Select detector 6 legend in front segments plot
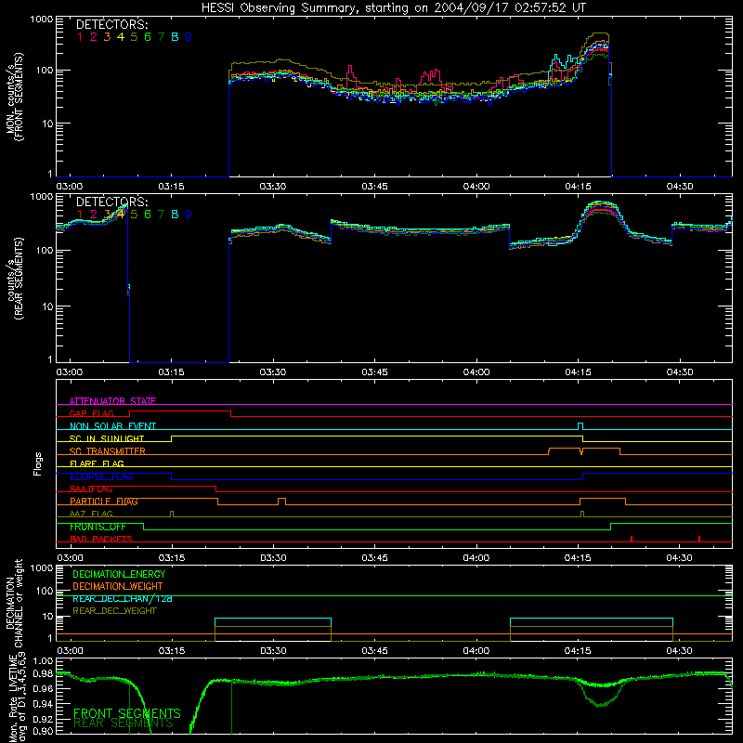The height and width of the screenshot is (743, 743). (x=148, y=37)
